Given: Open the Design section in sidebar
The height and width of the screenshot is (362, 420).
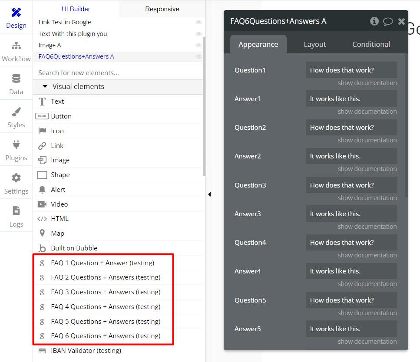Looking at the screenshot, I should coord(16,18).
